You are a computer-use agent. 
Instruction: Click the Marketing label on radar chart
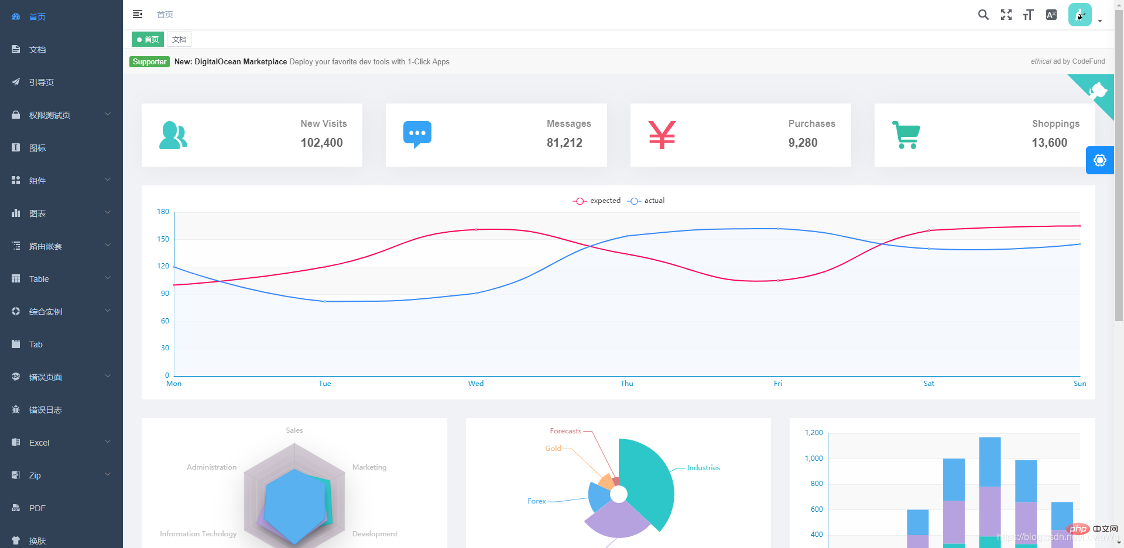(x=369, y=467)
